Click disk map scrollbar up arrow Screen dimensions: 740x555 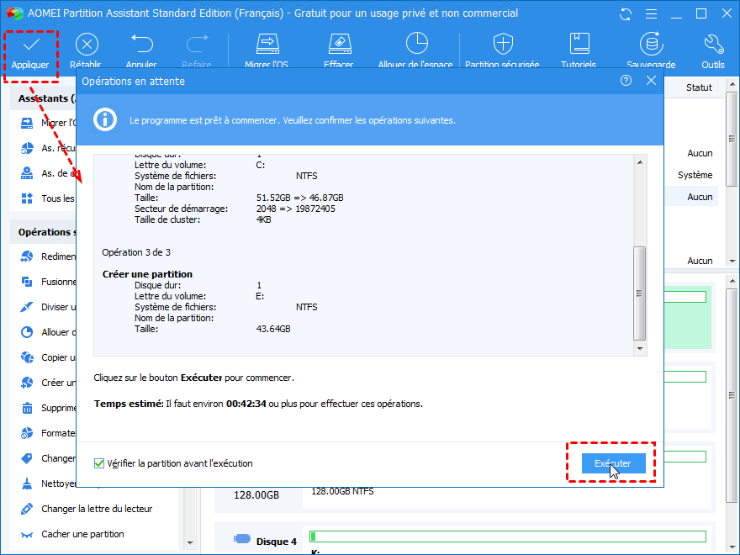(x=732, y=281)
